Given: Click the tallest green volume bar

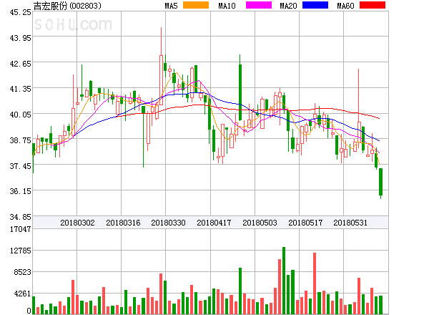Looking at the screenshot, I should [284, 281].
